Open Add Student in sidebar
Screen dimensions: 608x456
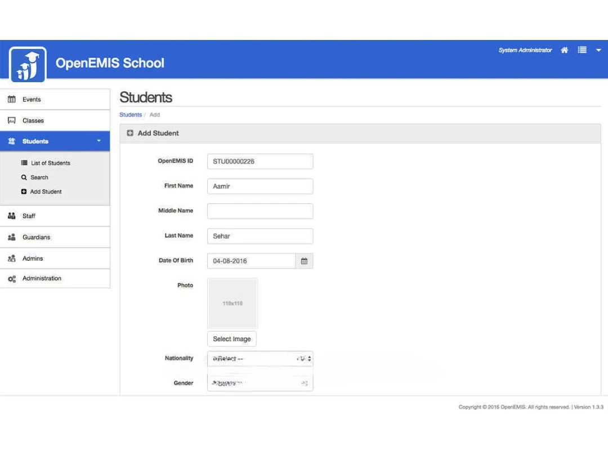(46, 191)
